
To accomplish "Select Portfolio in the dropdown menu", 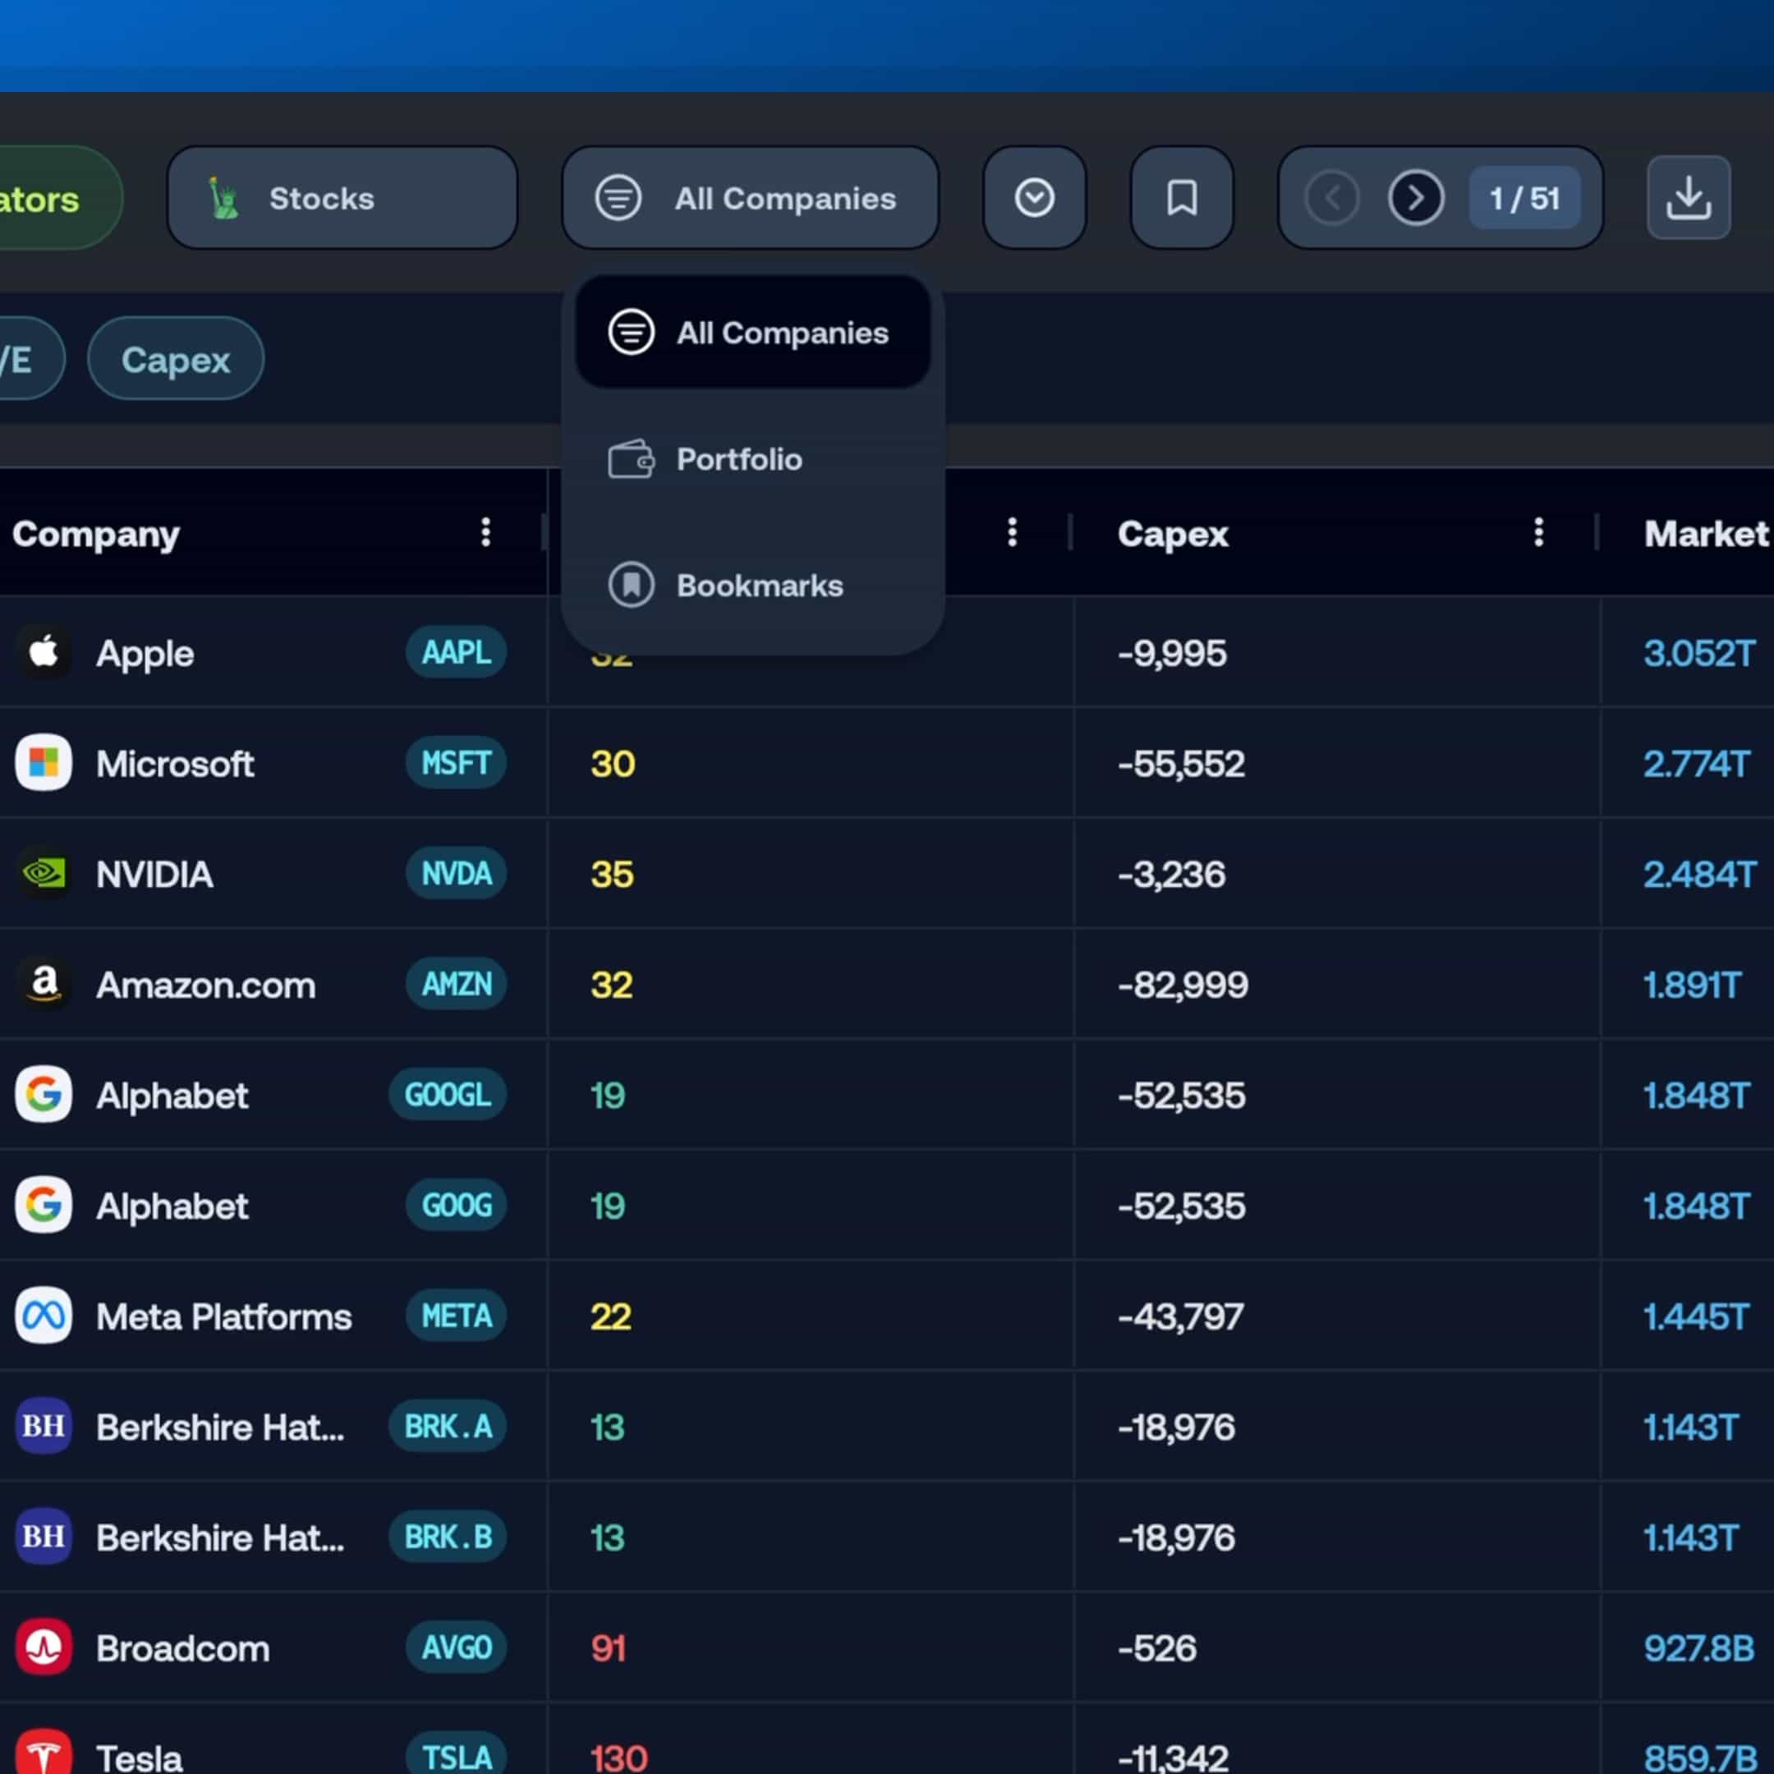I will pyautogui.click(x=753, y=458).
